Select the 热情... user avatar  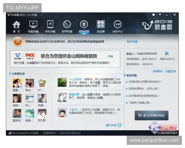pos(42,98)
